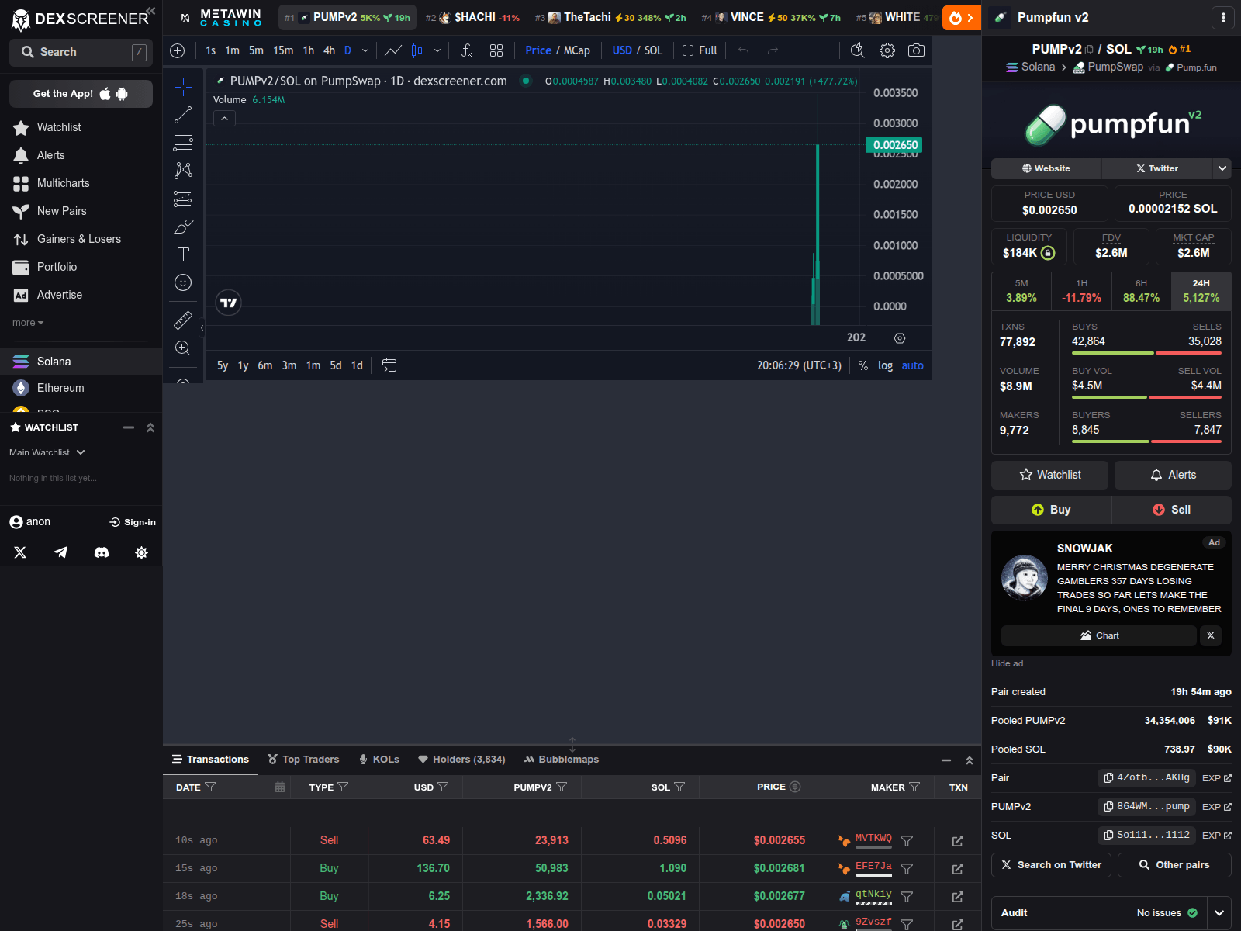This screenshot has height=931, width=1241.
Task: Toggle auto scale on the chart
Action: (913, 365)
